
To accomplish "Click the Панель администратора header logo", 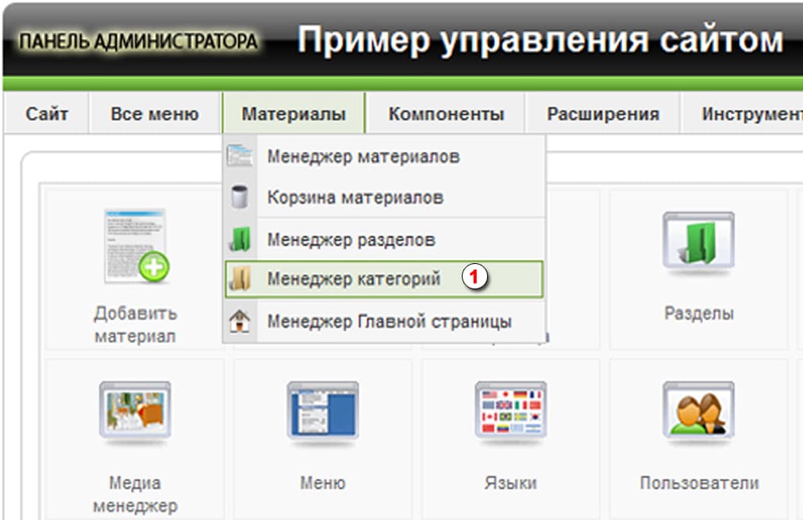I will (139, 41).
